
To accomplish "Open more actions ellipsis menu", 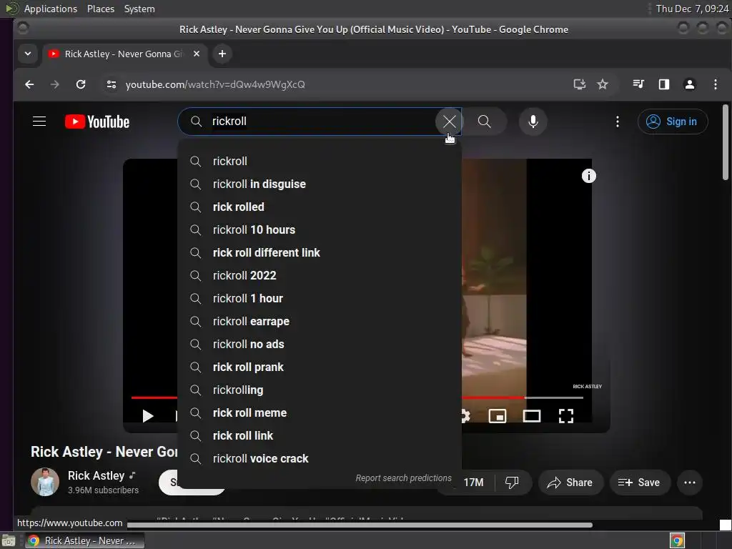I will click(x=690, y=483).
